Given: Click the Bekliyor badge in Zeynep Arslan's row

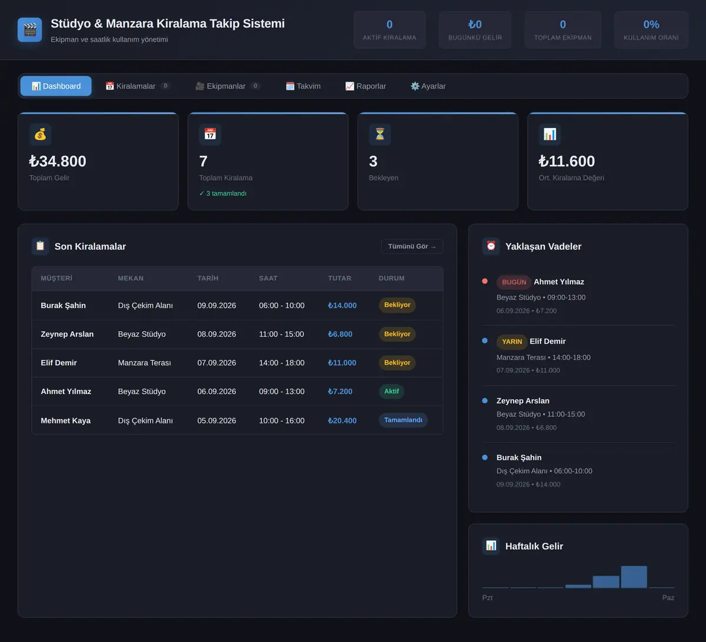Looking at the screenshot, I should [x=397, y=334].
